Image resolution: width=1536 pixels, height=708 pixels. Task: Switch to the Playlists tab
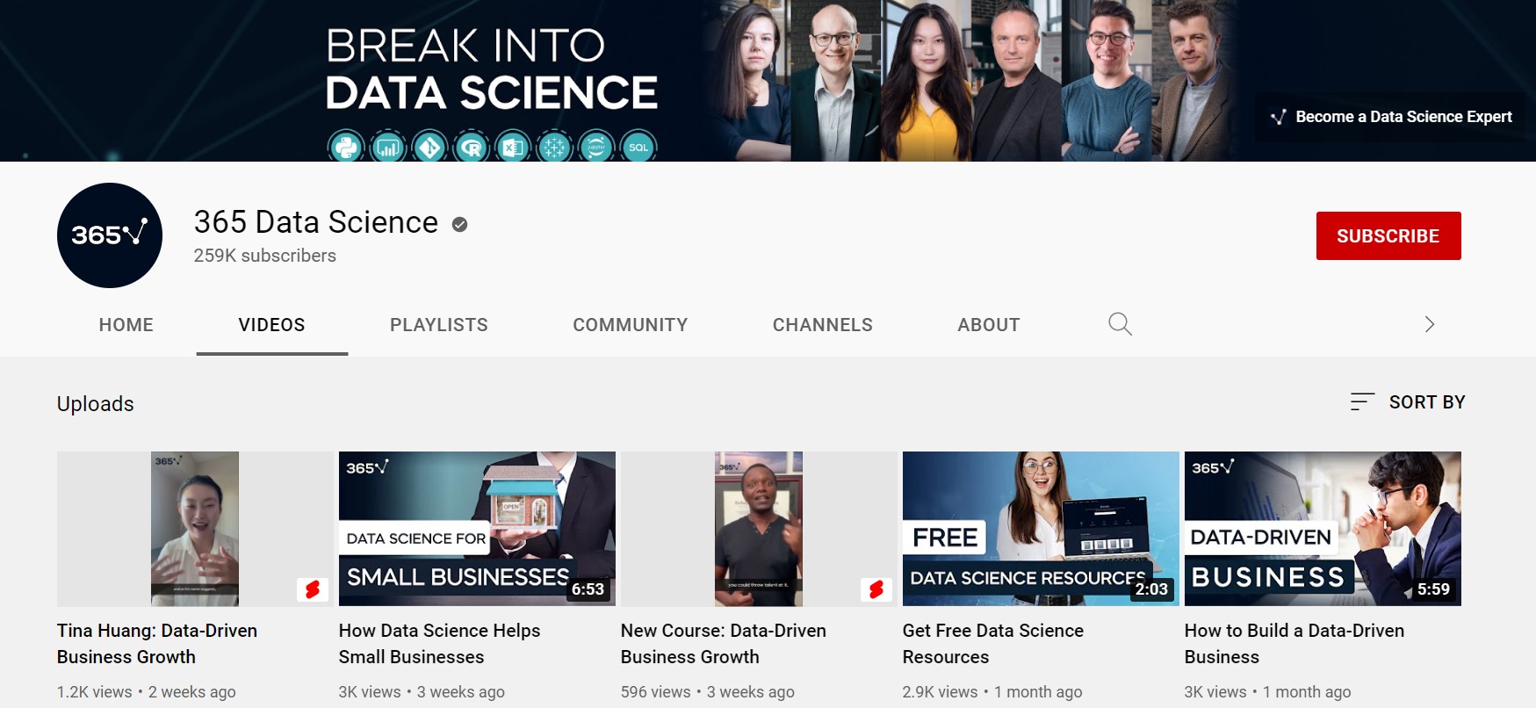pos(439,325)
